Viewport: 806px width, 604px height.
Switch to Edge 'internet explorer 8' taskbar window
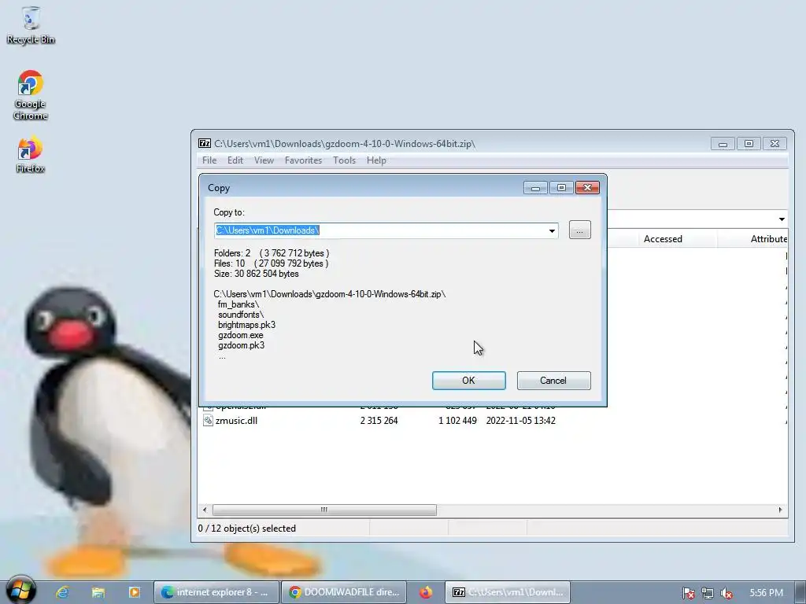point(216,592)
